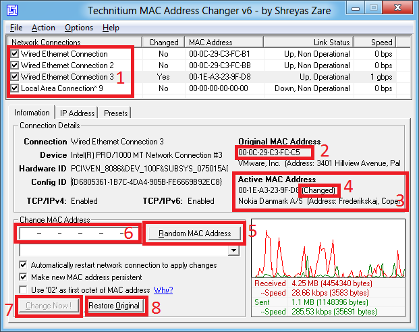
Task: Enable Use '02' as first octet option
Action: [x=23, y=289]
